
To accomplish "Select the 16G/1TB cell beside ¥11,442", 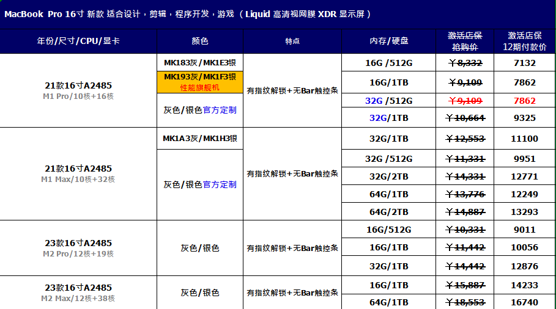I will [388, 247].
